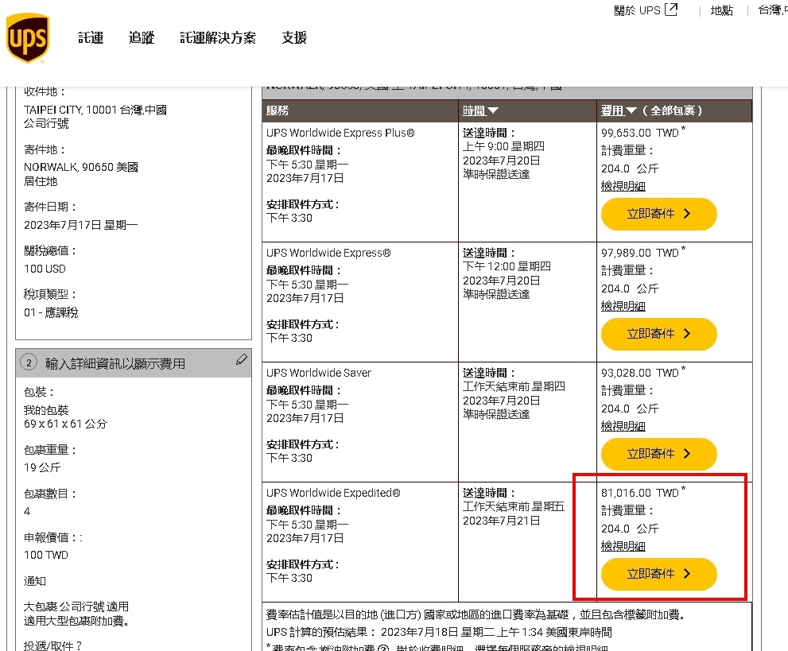Open the 託運 menu
This screenshot has width=788, height=651.
91,37
